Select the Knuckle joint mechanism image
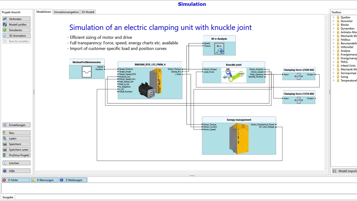Image resolution: width=357 pixels, height=201 pixels. tap(234, 75)
